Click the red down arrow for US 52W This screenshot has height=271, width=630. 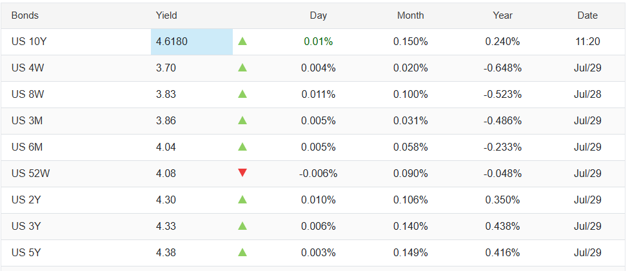[242, 173]
